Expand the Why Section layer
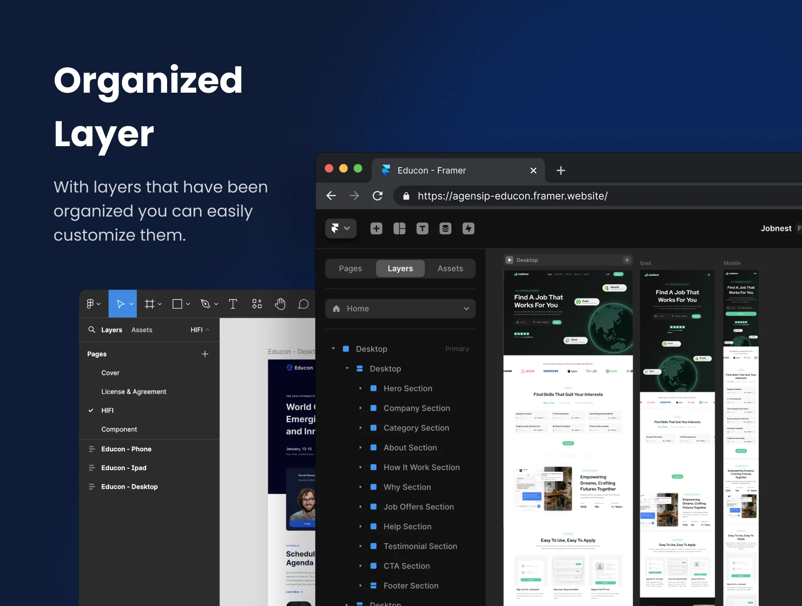 [x=360, y=487]
